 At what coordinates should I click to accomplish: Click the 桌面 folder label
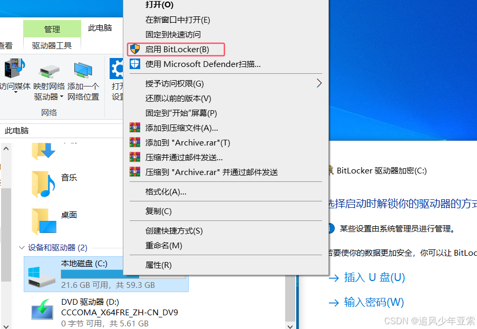click(x=69, y=215)
